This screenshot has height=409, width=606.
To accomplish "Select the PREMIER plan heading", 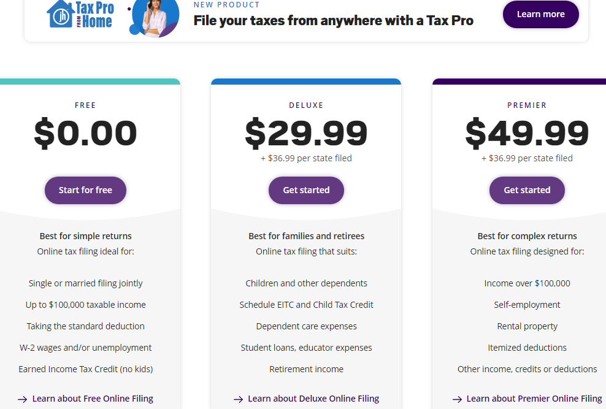I will (527, 105).
